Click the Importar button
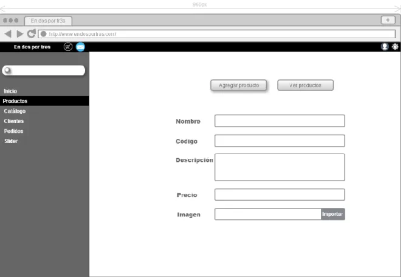This screenshot has width=403, height=277. pos(333,214)
